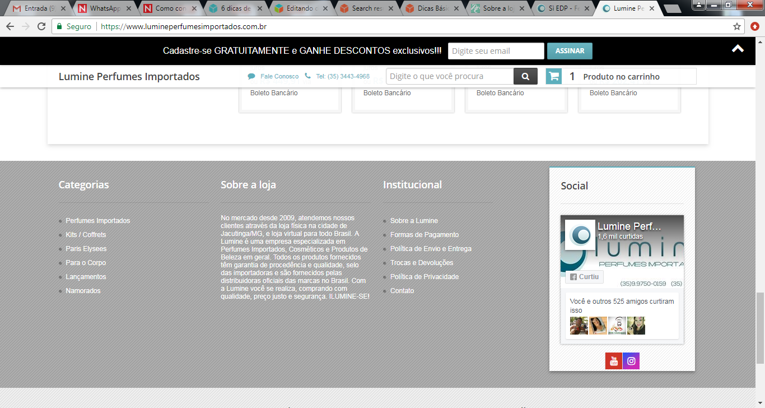The width and height of the screenshot is (765, 408).
Task: Click the Tel: (35) 3443-4968 phone number
Action: click(x=343, y=76)
